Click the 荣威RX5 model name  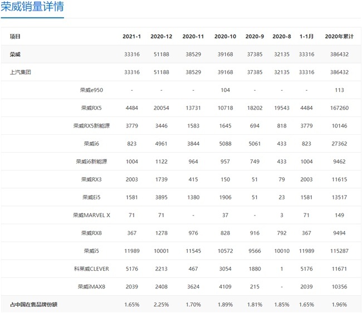tap(91, 108)
